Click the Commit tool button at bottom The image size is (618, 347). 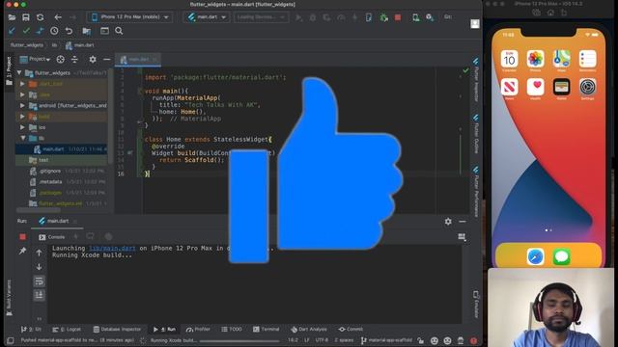click(351, 330)
